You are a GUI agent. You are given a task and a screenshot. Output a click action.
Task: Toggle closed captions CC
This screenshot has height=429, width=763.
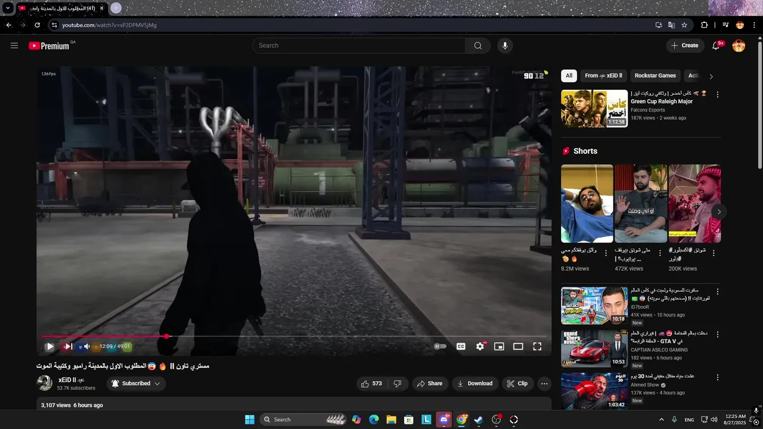click(461, 346)
